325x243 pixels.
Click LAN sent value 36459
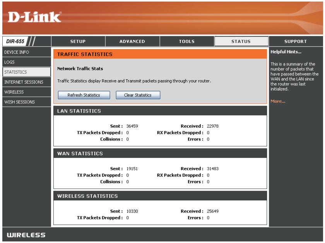point(132,126)
